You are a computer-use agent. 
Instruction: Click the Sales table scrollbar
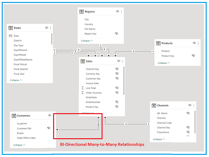click(x=124, y=81)
